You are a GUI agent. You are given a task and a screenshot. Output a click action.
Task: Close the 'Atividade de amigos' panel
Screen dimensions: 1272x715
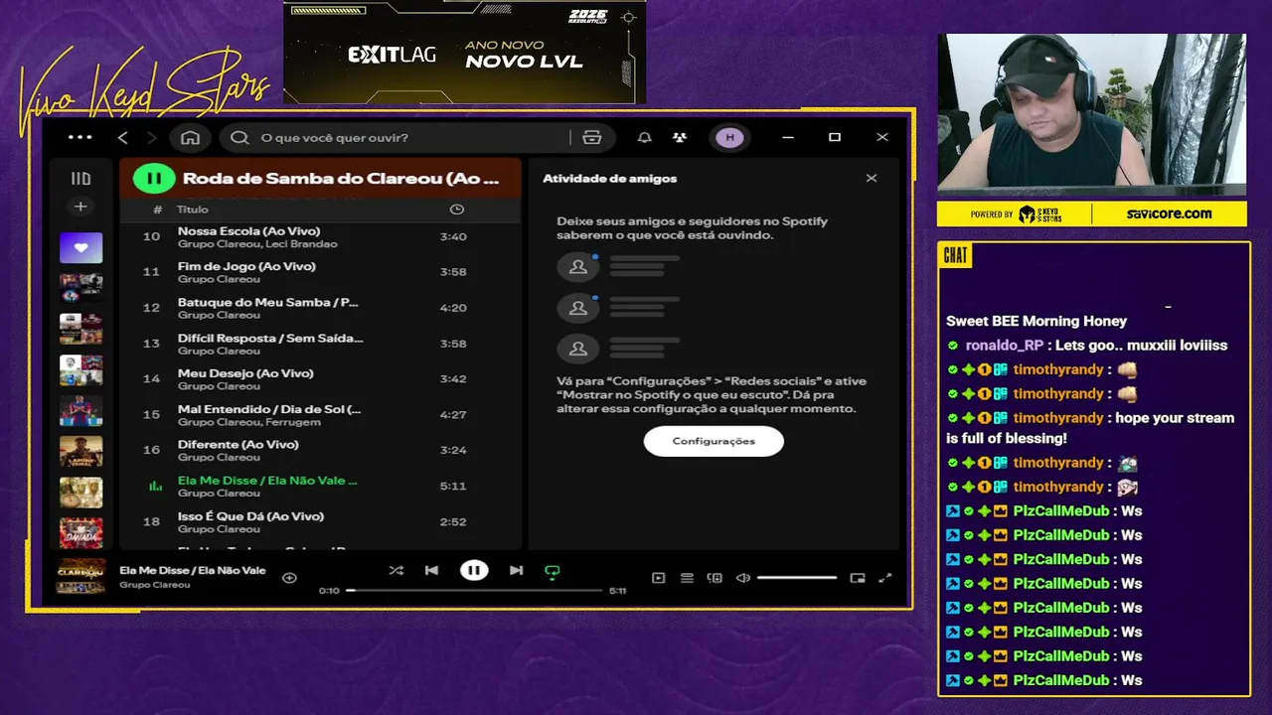[872, 179]
